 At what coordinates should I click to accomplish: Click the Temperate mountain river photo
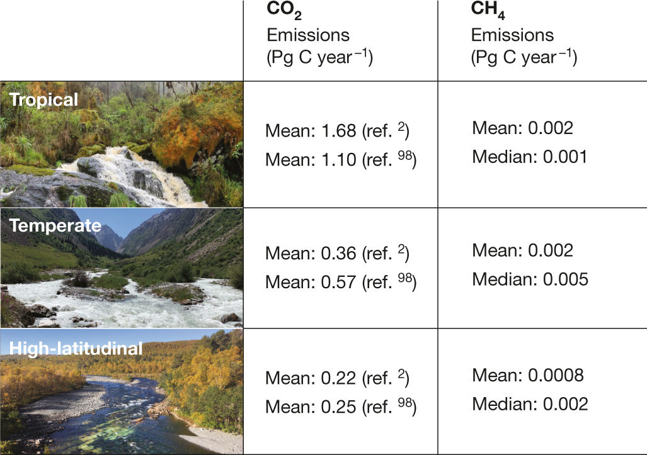(121, 277)
